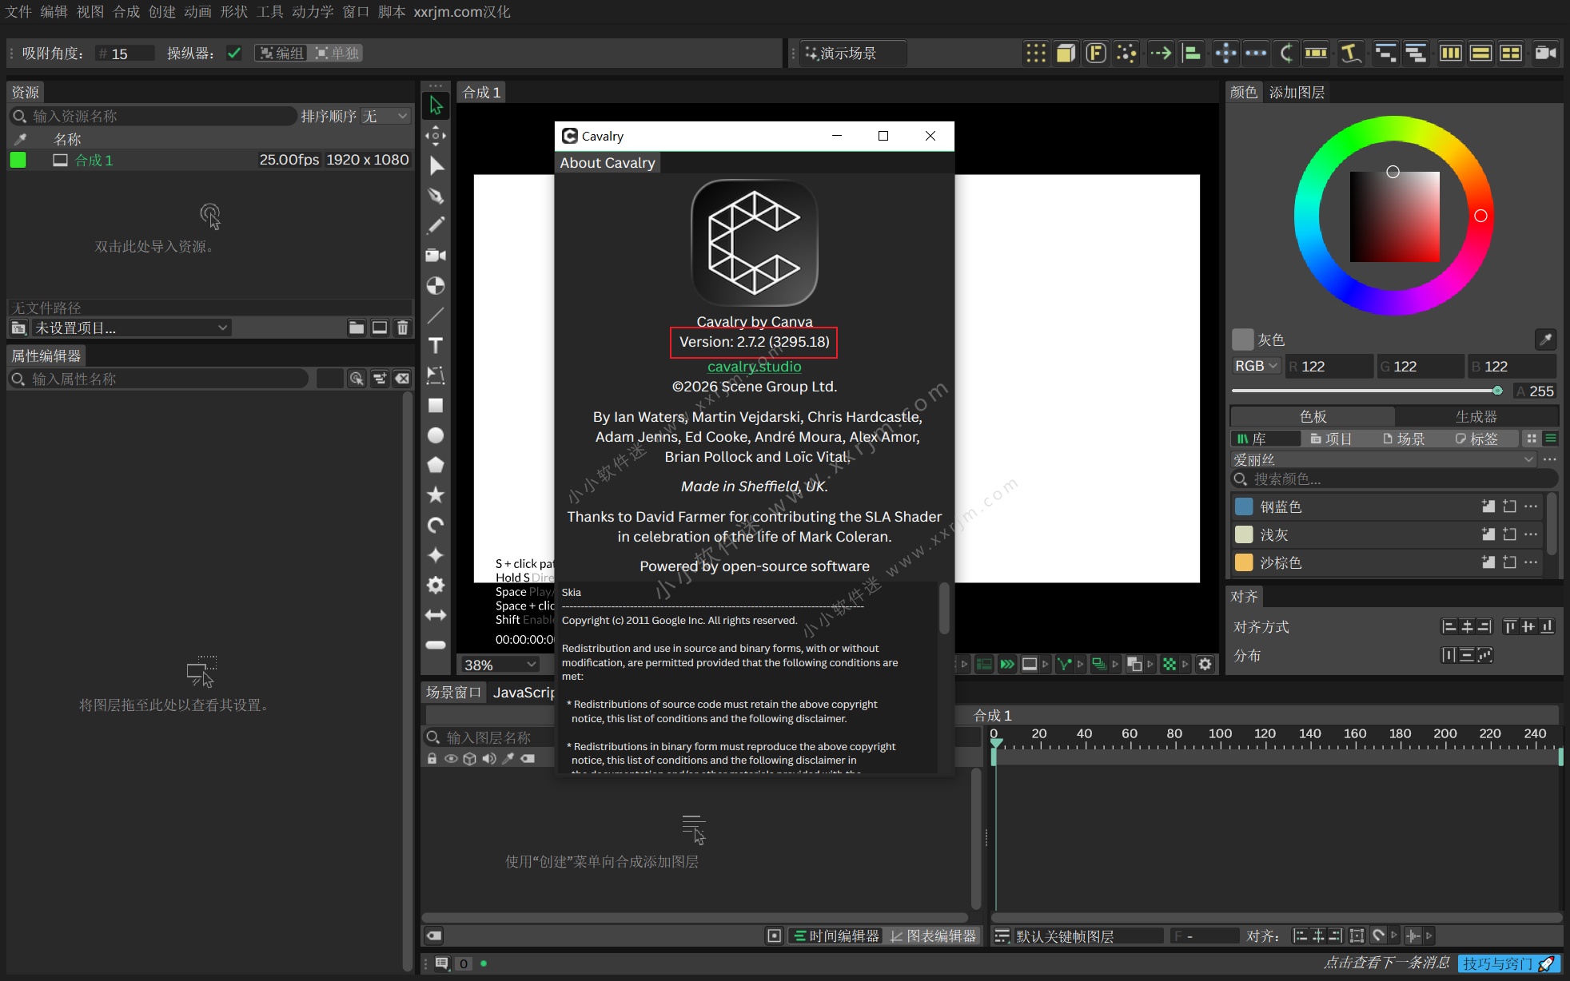The image size is (1570, 981).
Task: Open the 动画 menu
Action: (197, 12)
